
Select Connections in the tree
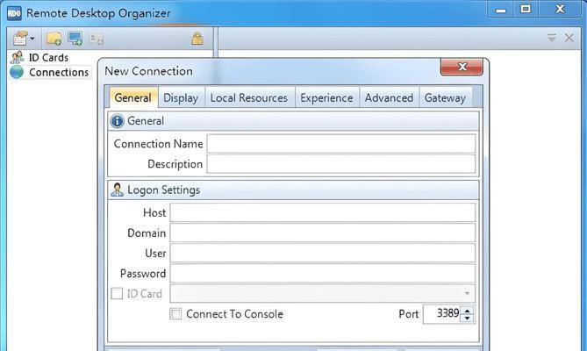coord(59,72)
